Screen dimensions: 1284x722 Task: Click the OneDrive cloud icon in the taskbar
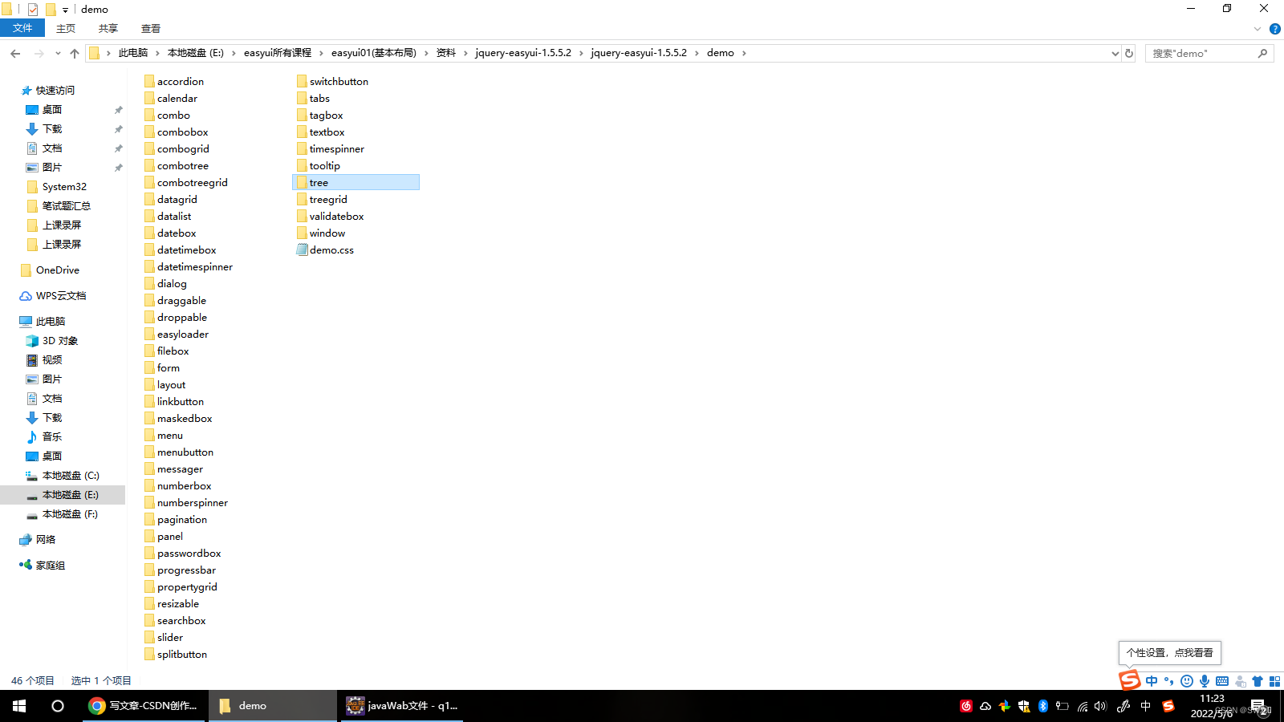(985, 706)
